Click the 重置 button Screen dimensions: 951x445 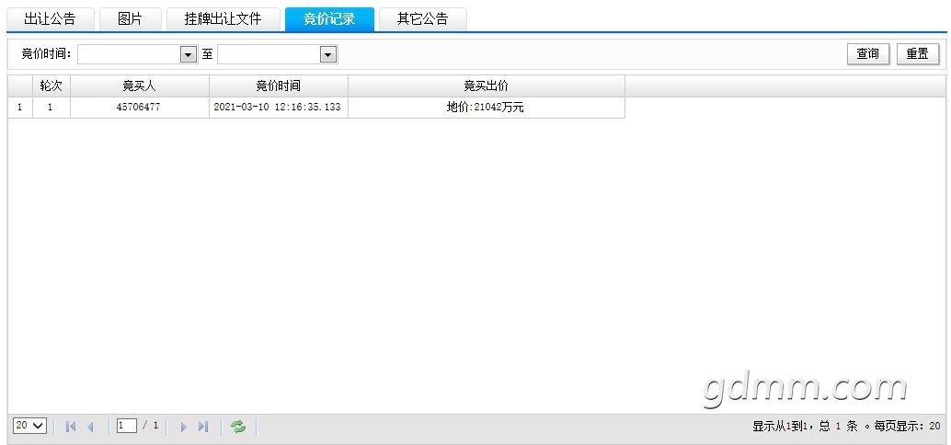(x=918, y=54)
